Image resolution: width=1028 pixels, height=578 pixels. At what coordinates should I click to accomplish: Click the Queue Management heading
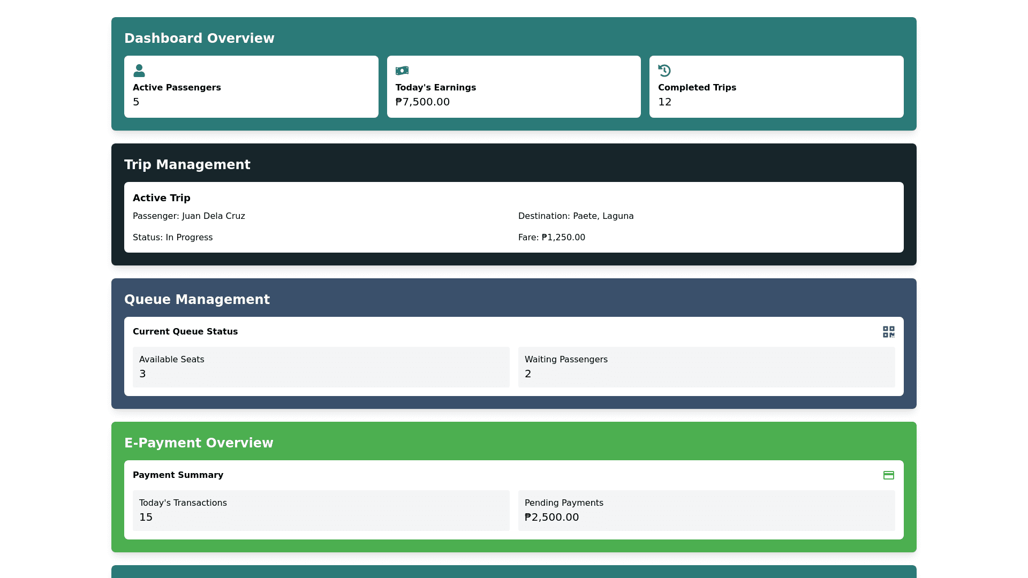coord(196,300)
